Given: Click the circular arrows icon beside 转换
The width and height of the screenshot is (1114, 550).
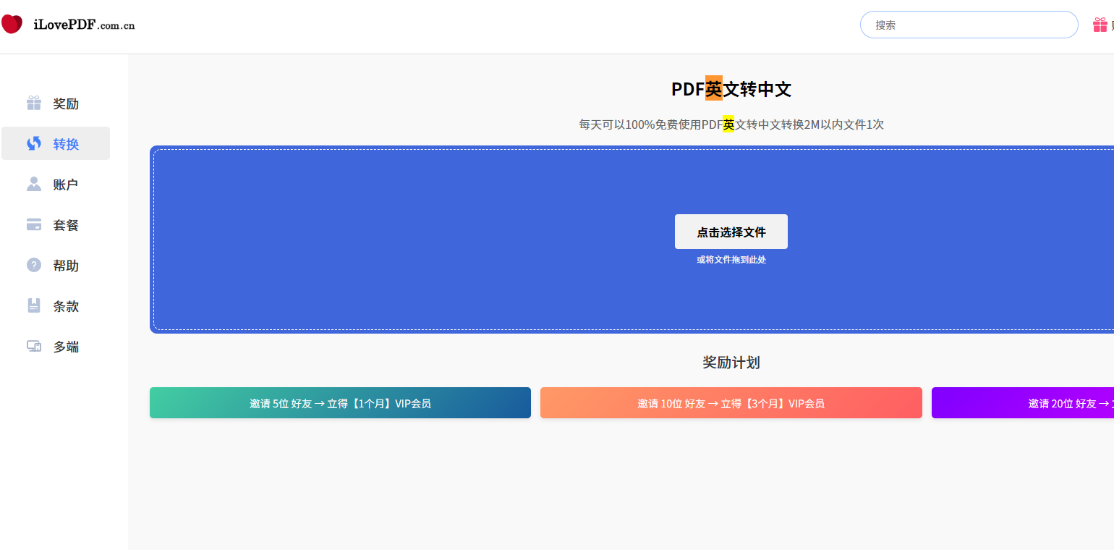Looking at the screenshot, I should click(x=34, y=144).
